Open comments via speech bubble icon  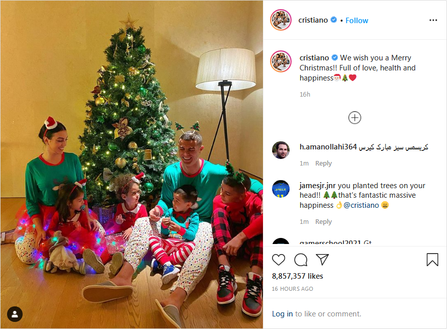point(301,260)
